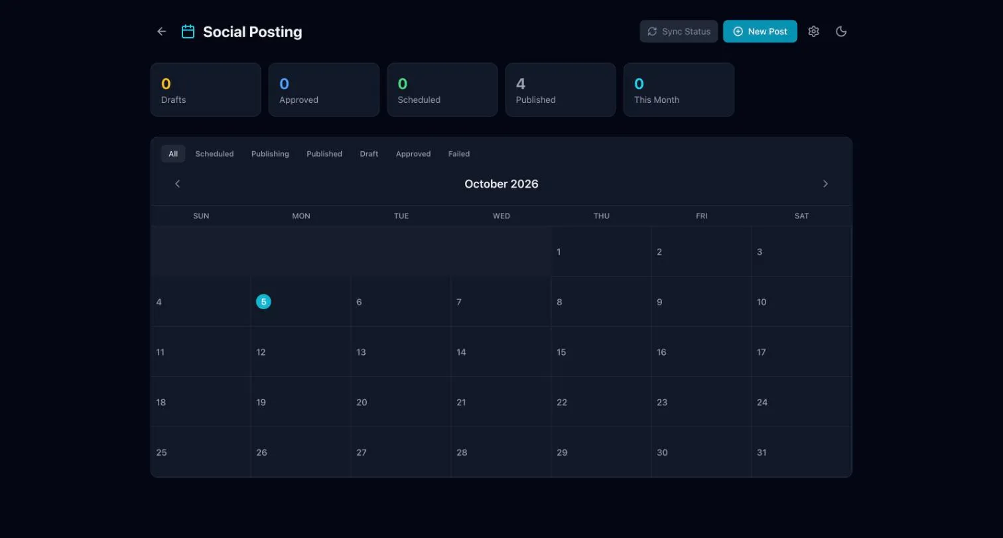Select day 8 in the calendar
The width and height of the screenshot is (1003, 538).
601,302
